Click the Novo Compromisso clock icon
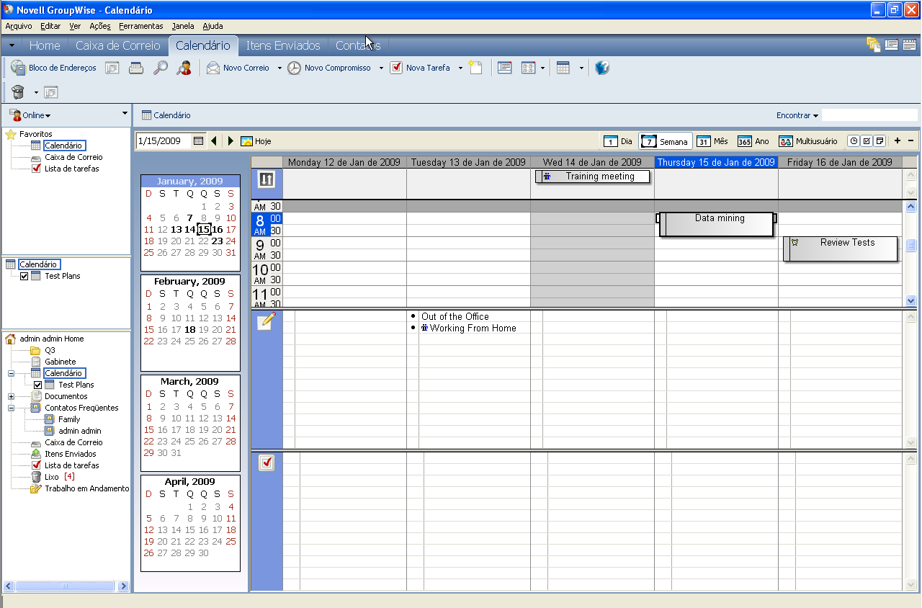The width and height of the screenshot is (922, 608). [x=295, y=68]
